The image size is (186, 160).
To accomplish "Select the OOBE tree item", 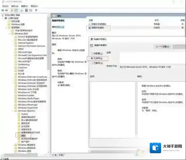I will point(21,71).
